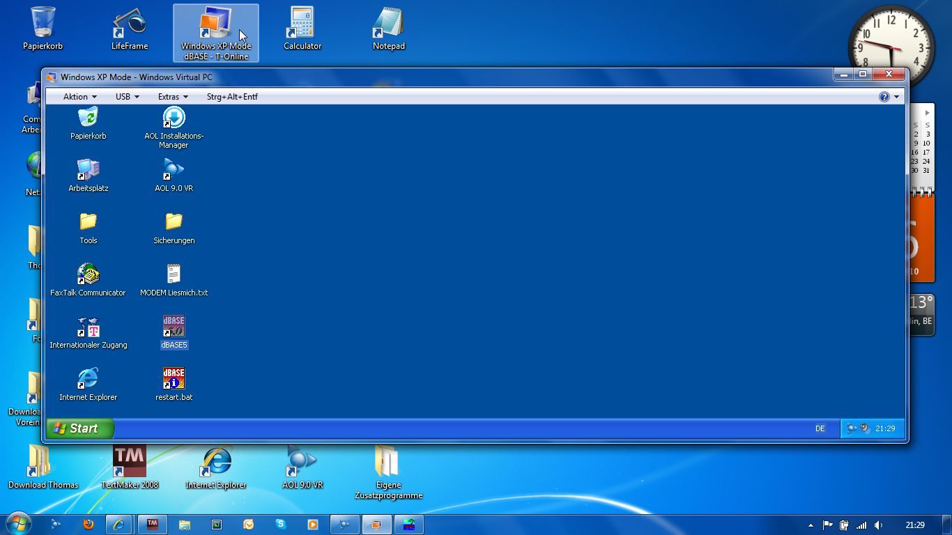Open Internationaler Zugang T-Online shortcut

click(x=88, y=327)
